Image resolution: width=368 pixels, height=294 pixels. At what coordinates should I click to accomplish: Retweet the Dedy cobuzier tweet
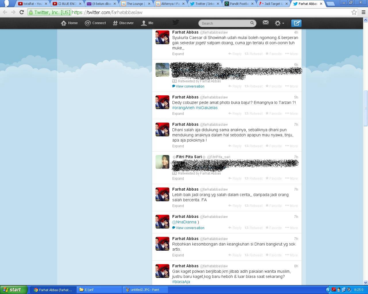pos(254,114)
